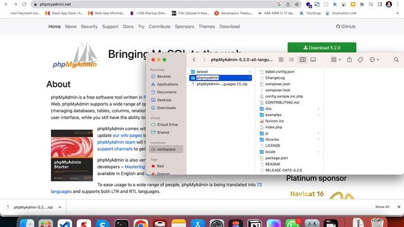
Task: Go back in Finder with the chevron
Action: tap(194, 60)
